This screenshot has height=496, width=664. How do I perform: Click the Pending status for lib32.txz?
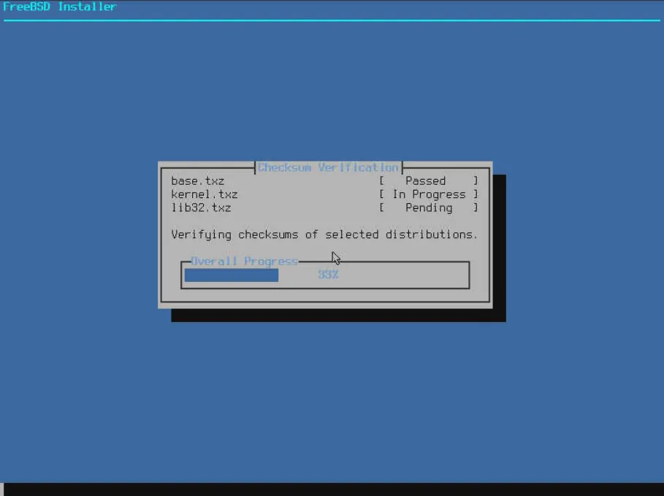click(429, 208)
